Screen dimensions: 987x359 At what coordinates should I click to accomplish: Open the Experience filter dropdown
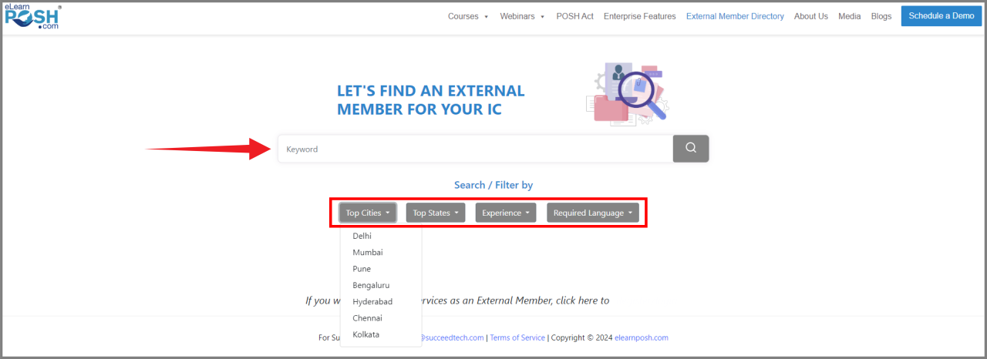(x=506, y=213)
